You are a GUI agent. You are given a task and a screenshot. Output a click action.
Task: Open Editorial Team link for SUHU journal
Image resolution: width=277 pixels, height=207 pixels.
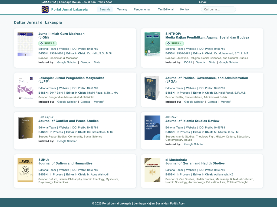[x=47, y=170]
